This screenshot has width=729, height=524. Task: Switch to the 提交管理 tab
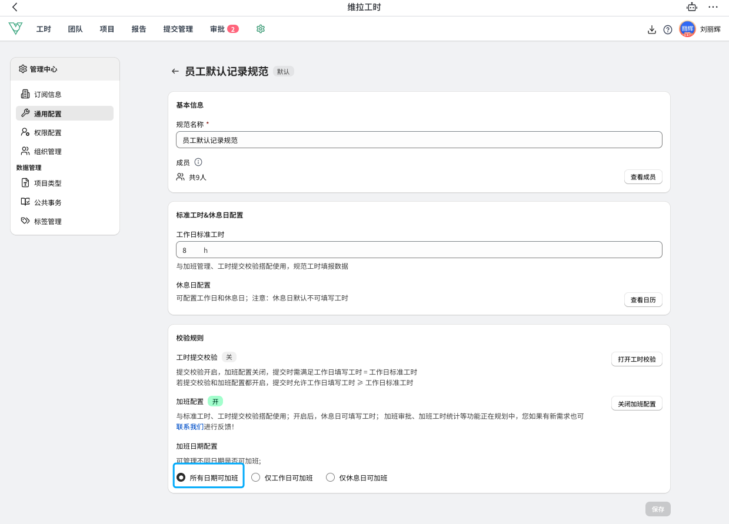(178, 29)
